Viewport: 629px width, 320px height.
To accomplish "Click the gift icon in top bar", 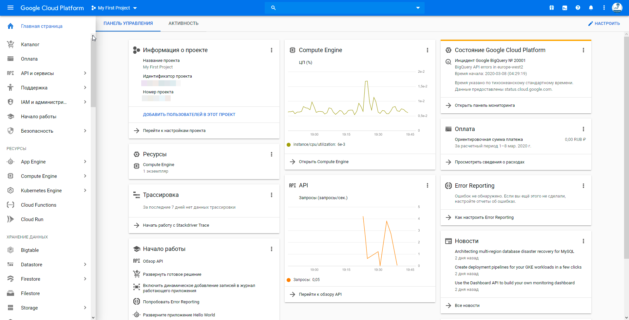I will 552,8.
